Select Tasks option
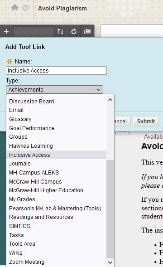163x267 pixels. click(x=56, y=235)
